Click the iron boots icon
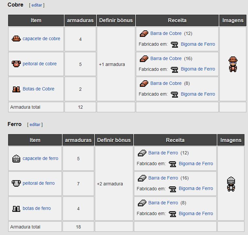This screenshot has width=248, height=235. pyautogui.click(x=16, y=208)
